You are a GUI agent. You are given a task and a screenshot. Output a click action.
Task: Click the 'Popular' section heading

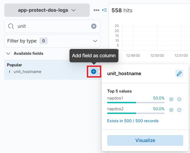[x=14, y=65]
